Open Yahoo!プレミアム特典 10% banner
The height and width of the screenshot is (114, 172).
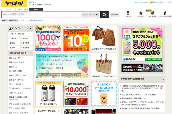point(76,38)
